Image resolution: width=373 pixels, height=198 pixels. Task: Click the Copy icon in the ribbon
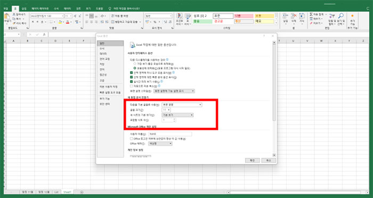click(x=14, y=19)
